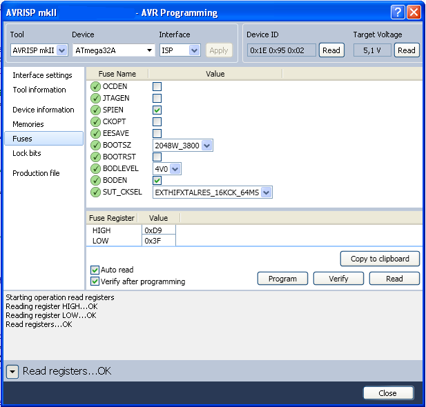Uncheck the SPIEN fuse checkbox
426x407 pixels.
[x=157, y=110]
